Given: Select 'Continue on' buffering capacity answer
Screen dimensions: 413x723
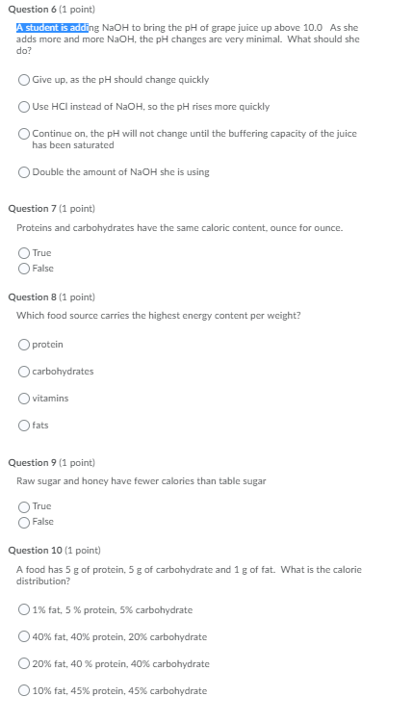Looking at the screenshot, I should 24,134.
